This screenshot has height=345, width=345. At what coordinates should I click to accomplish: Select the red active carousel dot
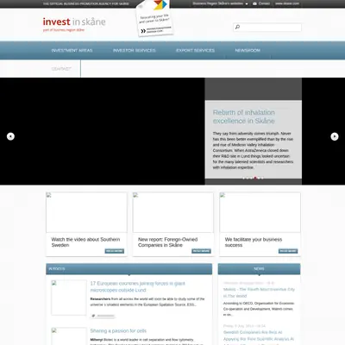pyautogui.click(x=255, y=178)
